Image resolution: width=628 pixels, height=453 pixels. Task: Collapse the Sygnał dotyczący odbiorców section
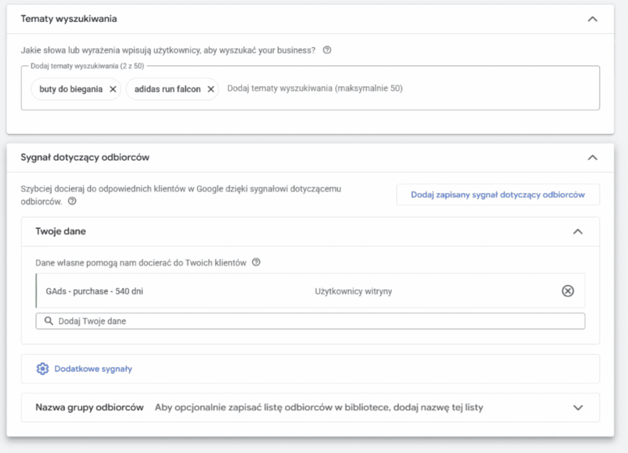click(592, 158)
